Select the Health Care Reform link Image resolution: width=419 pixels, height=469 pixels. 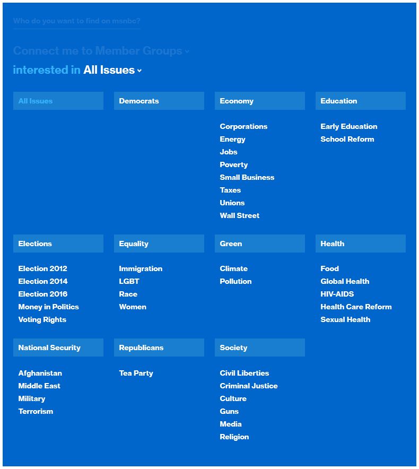click(x=356, y=307)
